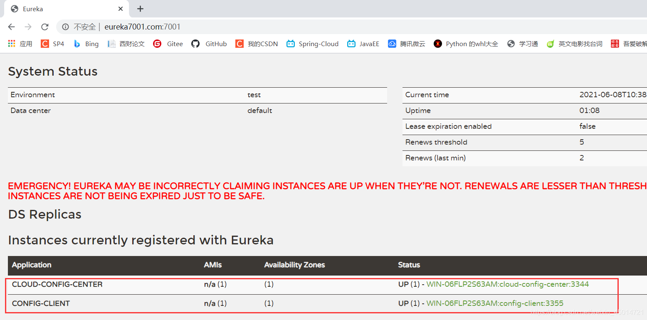Image resolution: width=647 pixels, height=320 pixels.
Task: Open the Bing bookmark
Action: click(x=86, y=44)
